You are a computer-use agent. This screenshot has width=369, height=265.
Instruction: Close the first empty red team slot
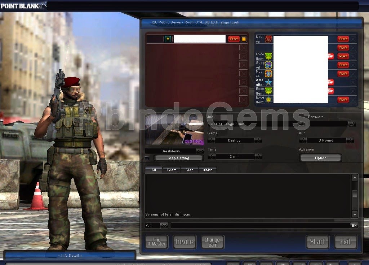244,48
